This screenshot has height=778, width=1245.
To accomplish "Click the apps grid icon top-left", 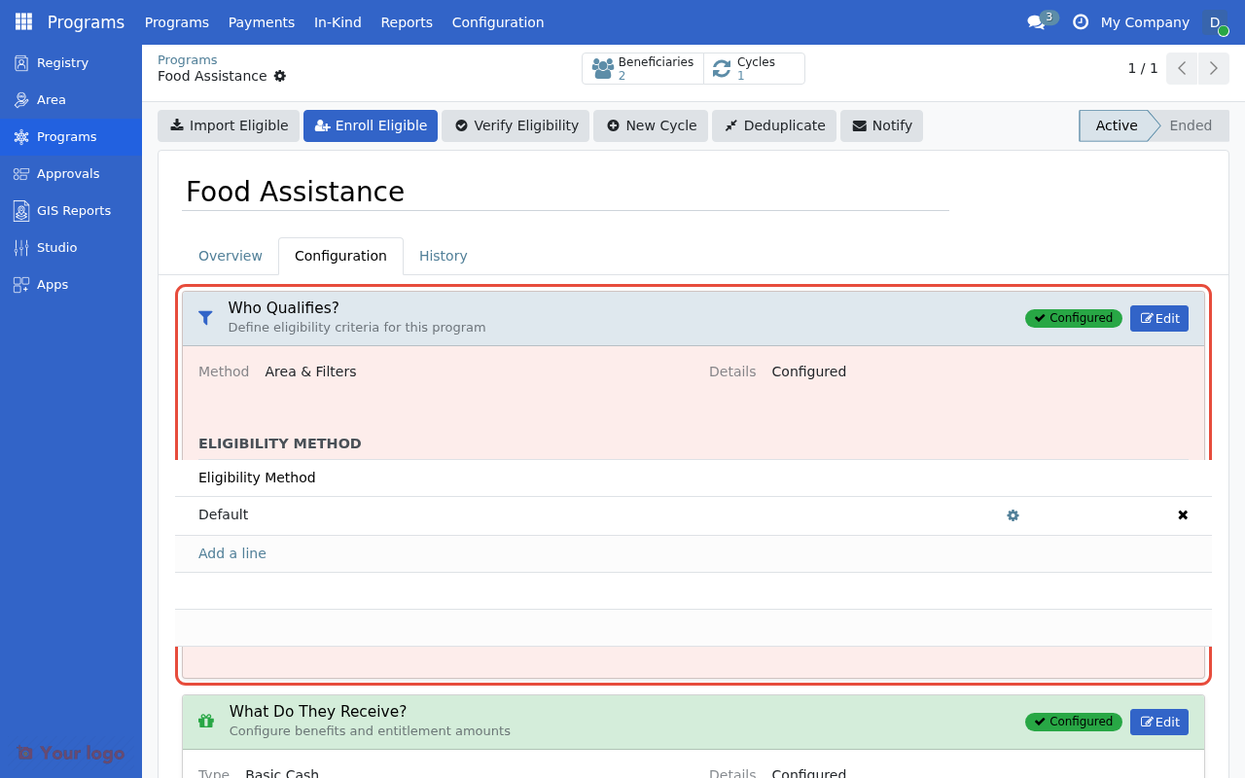I will (22, 21).
